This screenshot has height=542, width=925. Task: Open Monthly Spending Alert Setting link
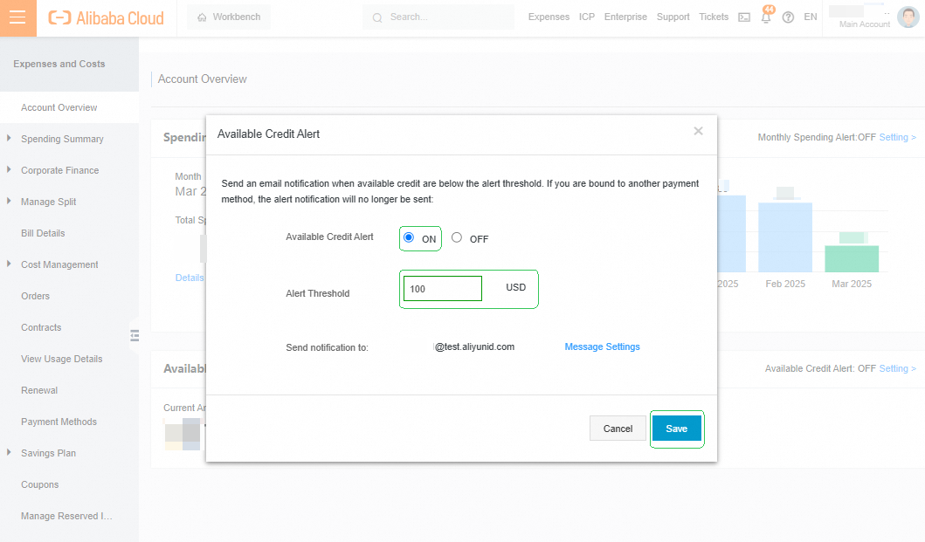pyautogui.click(x=897, y=137)
